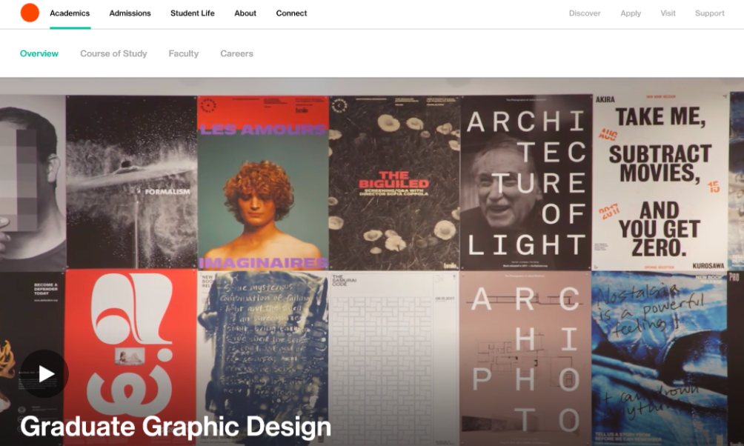Open the Admissions menu
This screenshot has height=446, width=744.
tap(130, 13)
